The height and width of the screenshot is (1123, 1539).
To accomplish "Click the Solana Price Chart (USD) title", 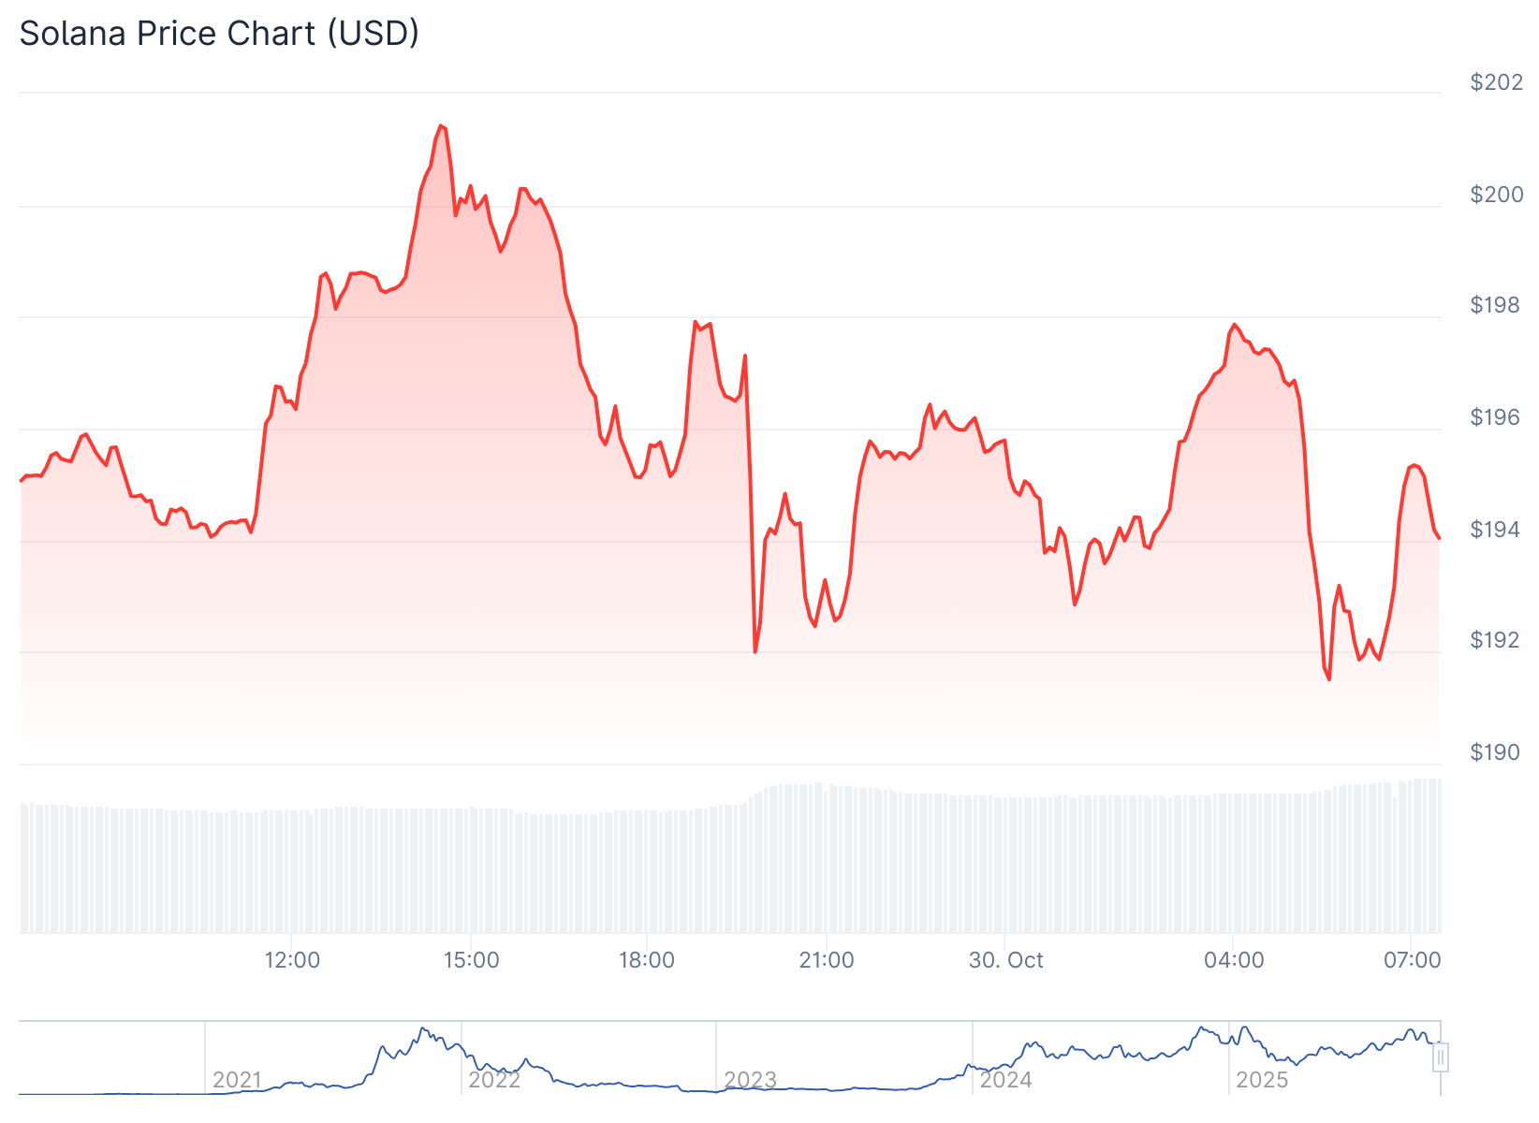I will (219, 34).
